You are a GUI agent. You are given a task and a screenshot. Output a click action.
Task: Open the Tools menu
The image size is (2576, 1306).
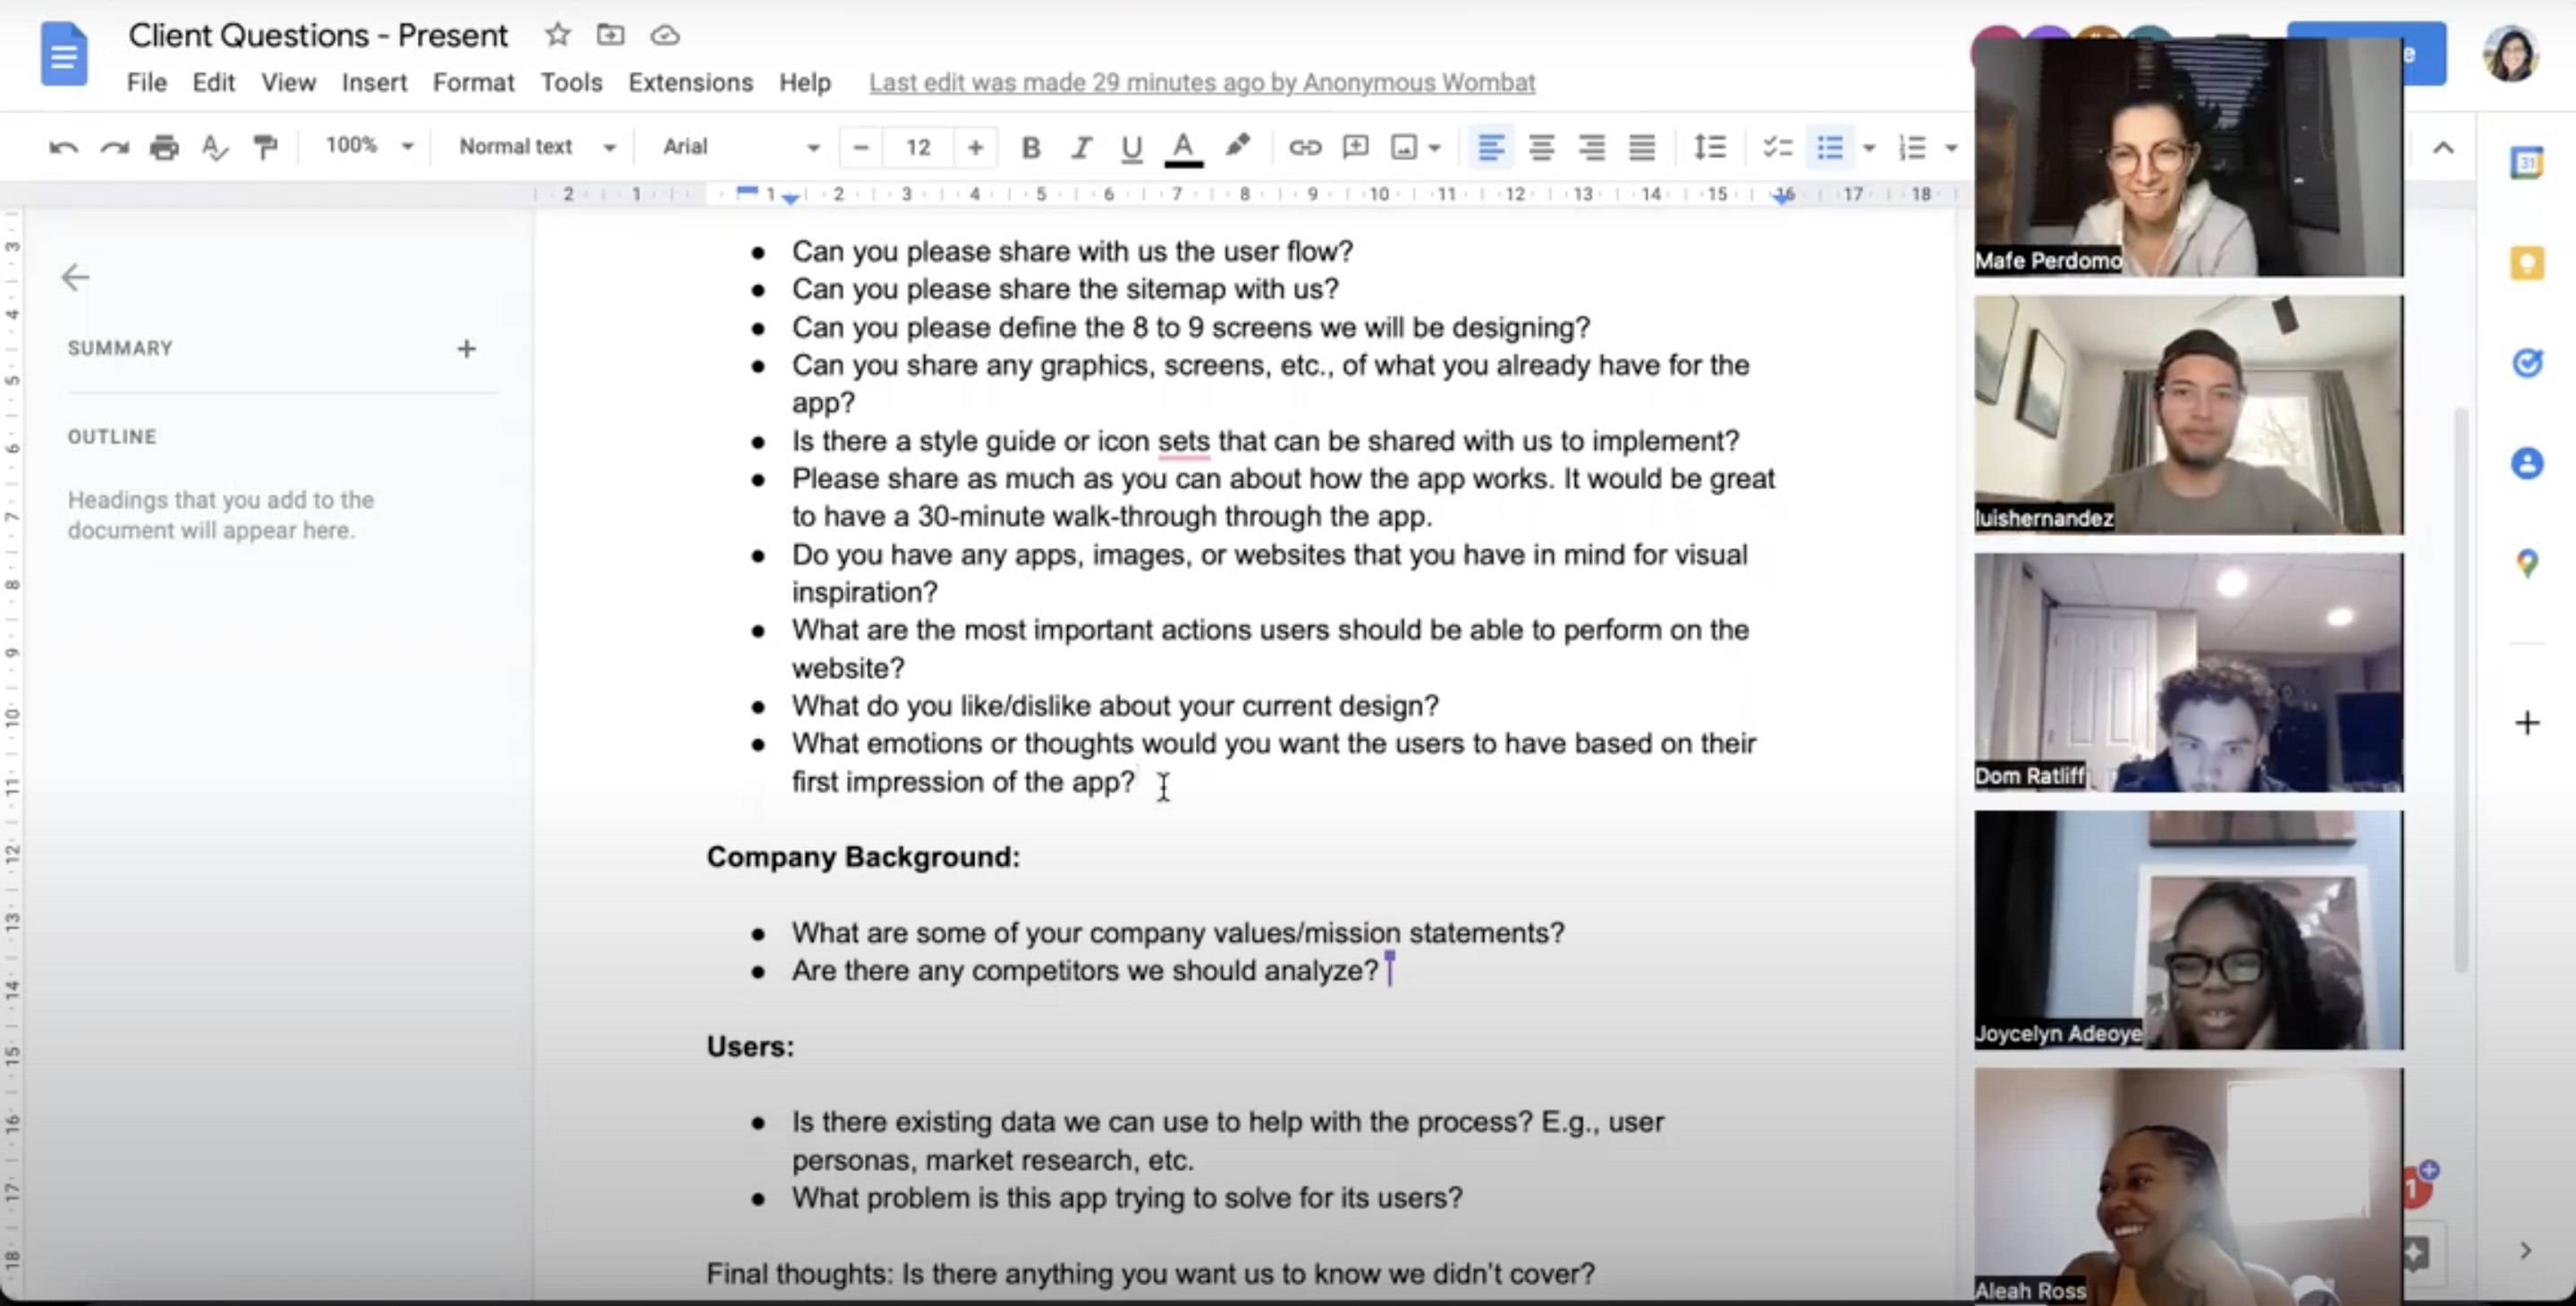coord(571,82)
